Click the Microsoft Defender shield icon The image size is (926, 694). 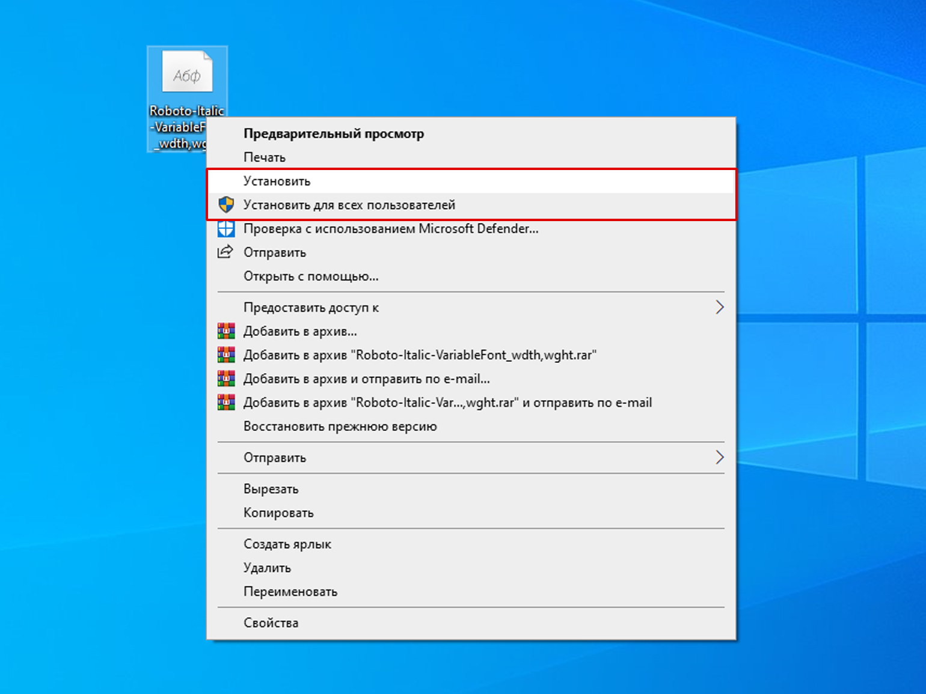pos(226,229)
